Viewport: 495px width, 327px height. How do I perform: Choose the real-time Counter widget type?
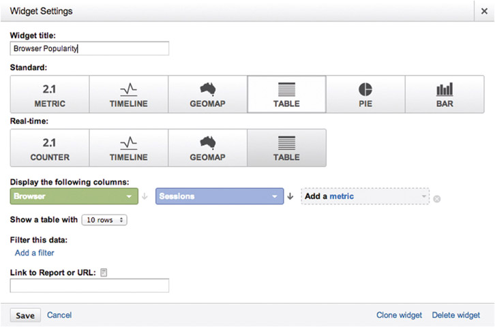pos(50,148)
